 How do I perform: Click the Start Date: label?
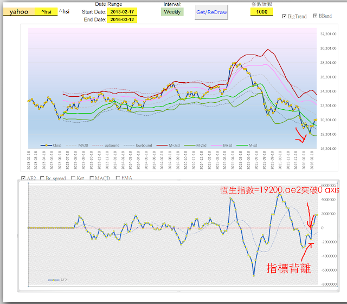pos(94,12)
